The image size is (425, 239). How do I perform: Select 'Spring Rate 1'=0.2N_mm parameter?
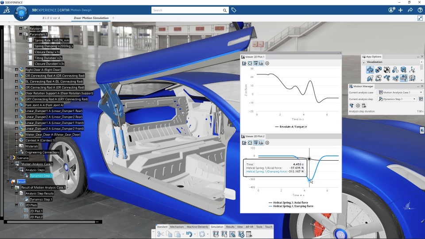tap(52, 40)
